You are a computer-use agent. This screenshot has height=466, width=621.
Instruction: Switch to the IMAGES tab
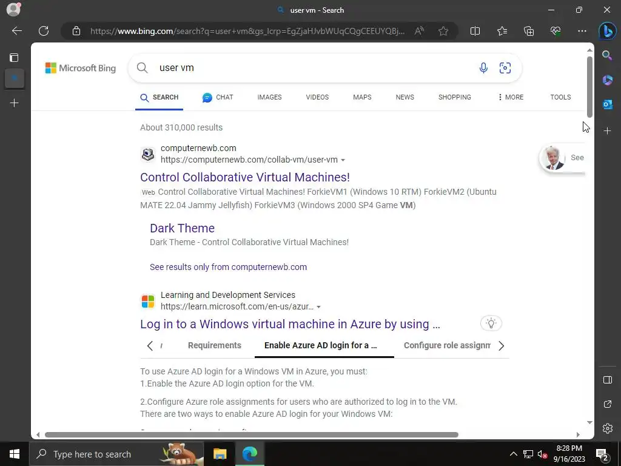click(269, 97)
